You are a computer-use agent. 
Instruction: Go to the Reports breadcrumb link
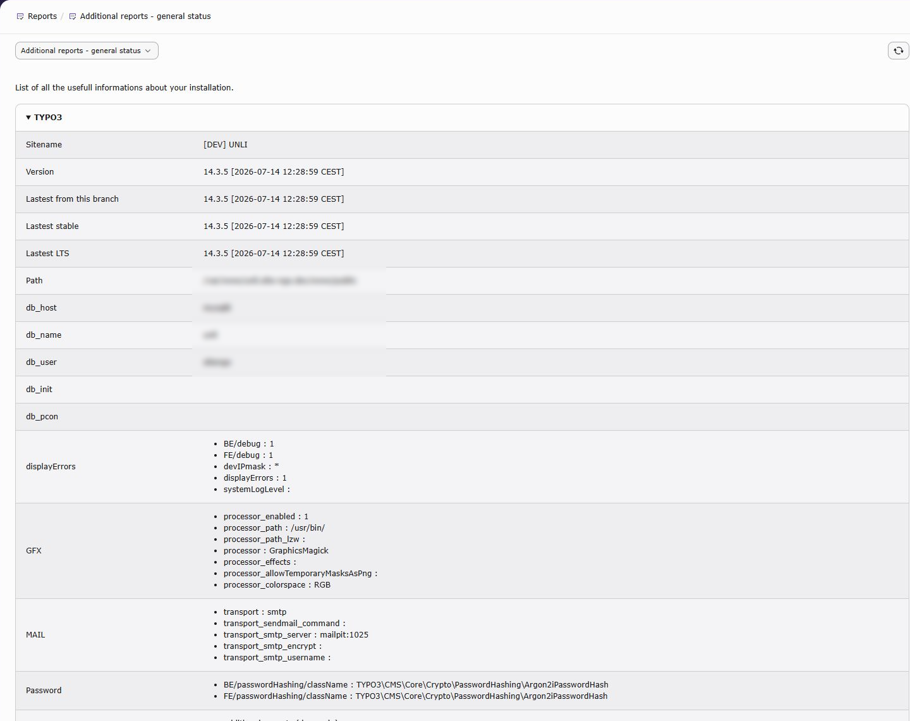pyautogui.click(x=42, y=16)
